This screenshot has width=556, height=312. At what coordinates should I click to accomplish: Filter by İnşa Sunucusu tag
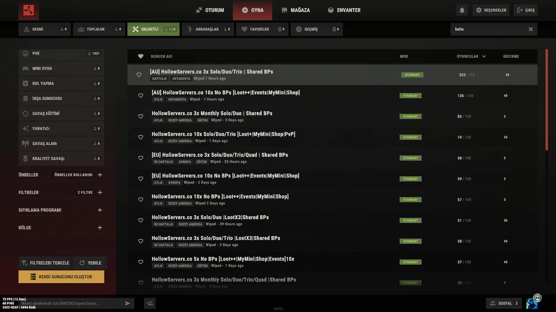coord(61,98)
